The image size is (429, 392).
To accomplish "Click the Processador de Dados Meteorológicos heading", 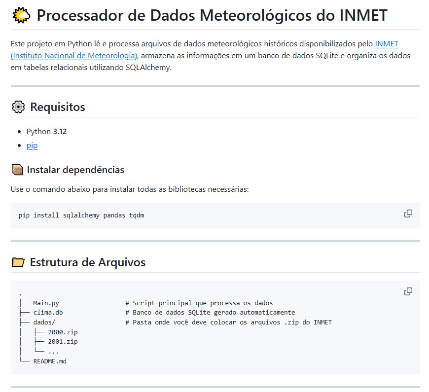I will 212,16.
